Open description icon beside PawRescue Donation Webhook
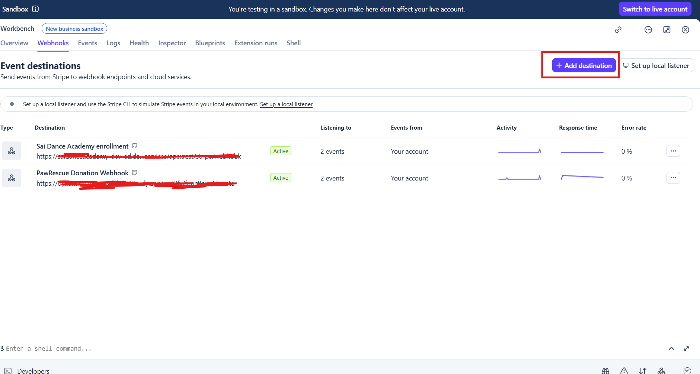The width and height of the screenshot is (700, 374). coord(135,173)
